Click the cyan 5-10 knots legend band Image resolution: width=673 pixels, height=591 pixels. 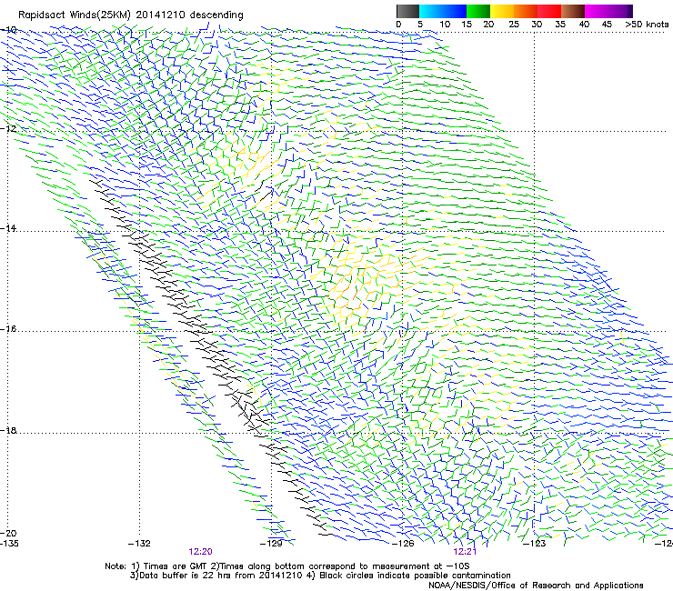[430, 11]
